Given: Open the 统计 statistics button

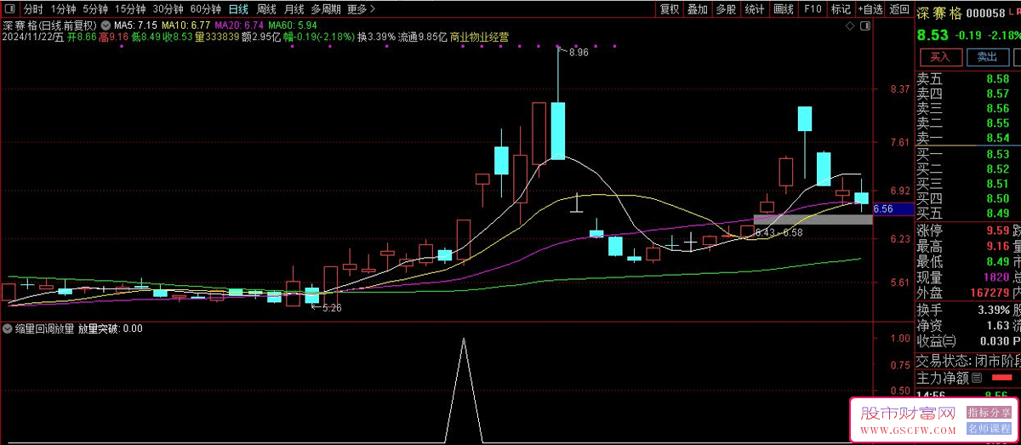Looking at the screenshot, I should click(x=754, y=9).
